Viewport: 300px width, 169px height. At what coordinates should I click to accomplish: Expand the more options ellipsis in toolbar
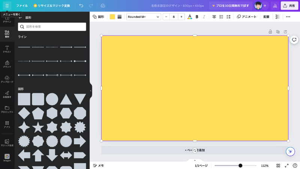tap(288, 17)
